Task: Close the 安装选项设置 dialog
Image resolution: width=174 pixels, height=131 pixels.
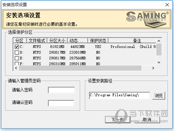Action: coord(167,5)
